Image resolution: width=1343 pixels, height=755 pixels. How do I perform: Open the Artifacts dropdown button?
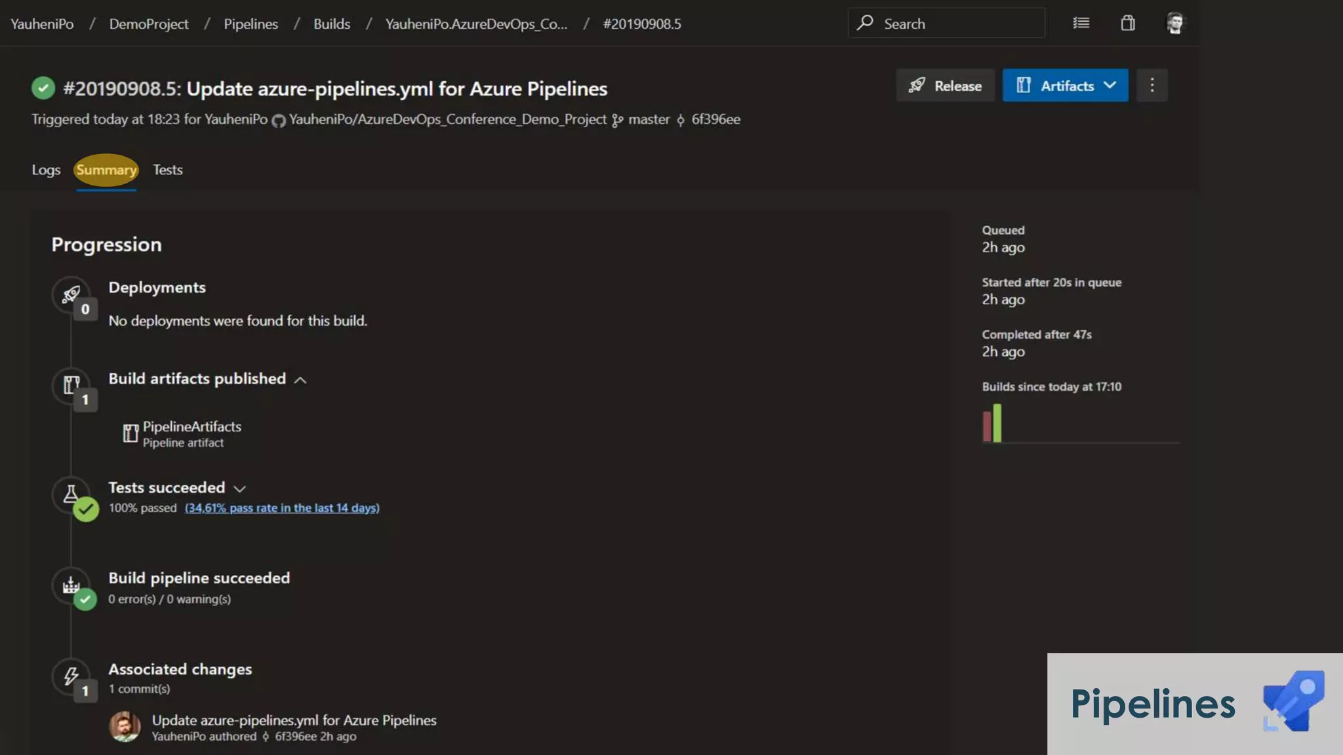click(1065, 86)
